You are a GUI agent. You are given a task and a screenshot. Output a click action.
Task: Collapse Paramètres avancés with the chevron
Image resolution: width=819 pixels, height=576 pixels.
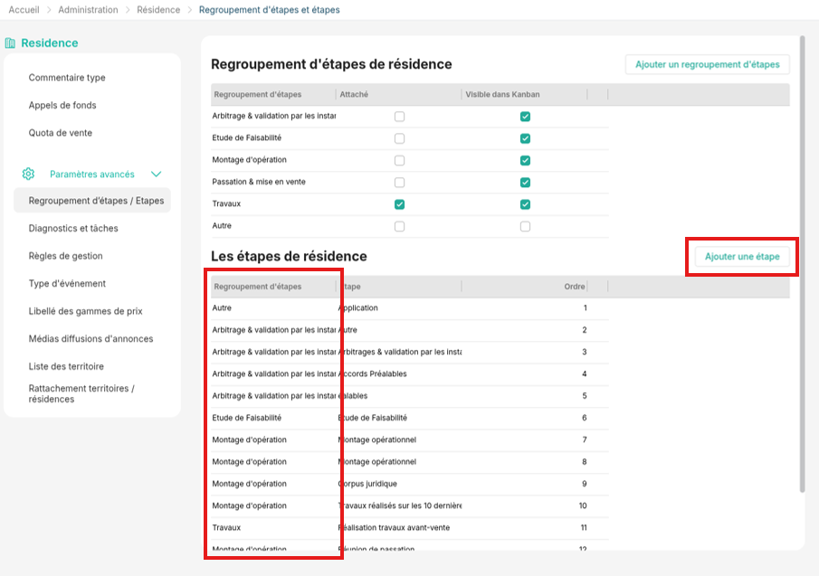157,174
